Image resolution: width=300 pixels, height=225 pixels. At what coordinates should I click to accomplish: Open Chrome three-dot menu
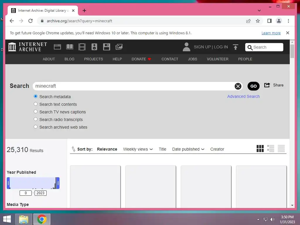click(288, 21)
